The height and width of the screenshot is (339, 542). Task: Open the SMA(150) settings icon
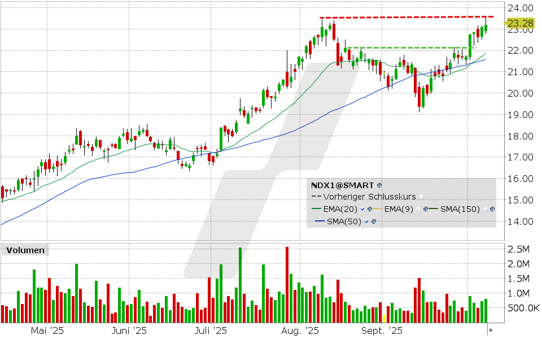tap(492, 209)
